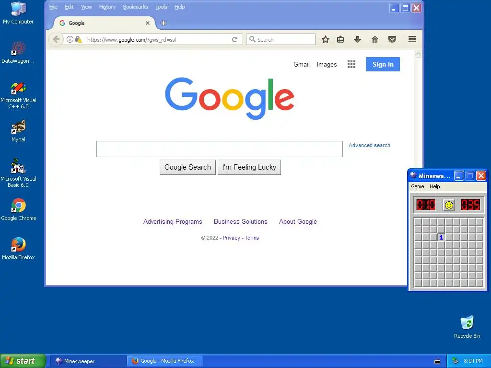The width and height of the screenshot is (491, 368).
Task: Click the Google Search button
Action: (187, 167)
